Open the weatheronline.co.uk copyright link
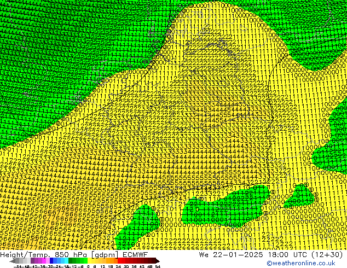347x268 pixels. (301, 263)
